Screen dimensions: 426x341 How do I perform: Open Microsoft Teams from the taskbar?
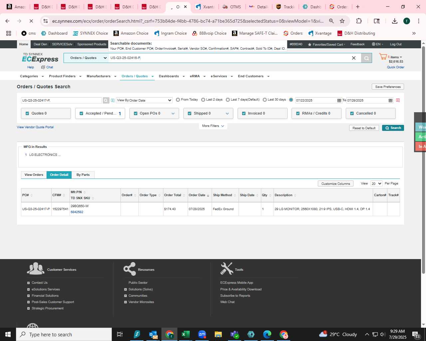[x=235, y=334]
